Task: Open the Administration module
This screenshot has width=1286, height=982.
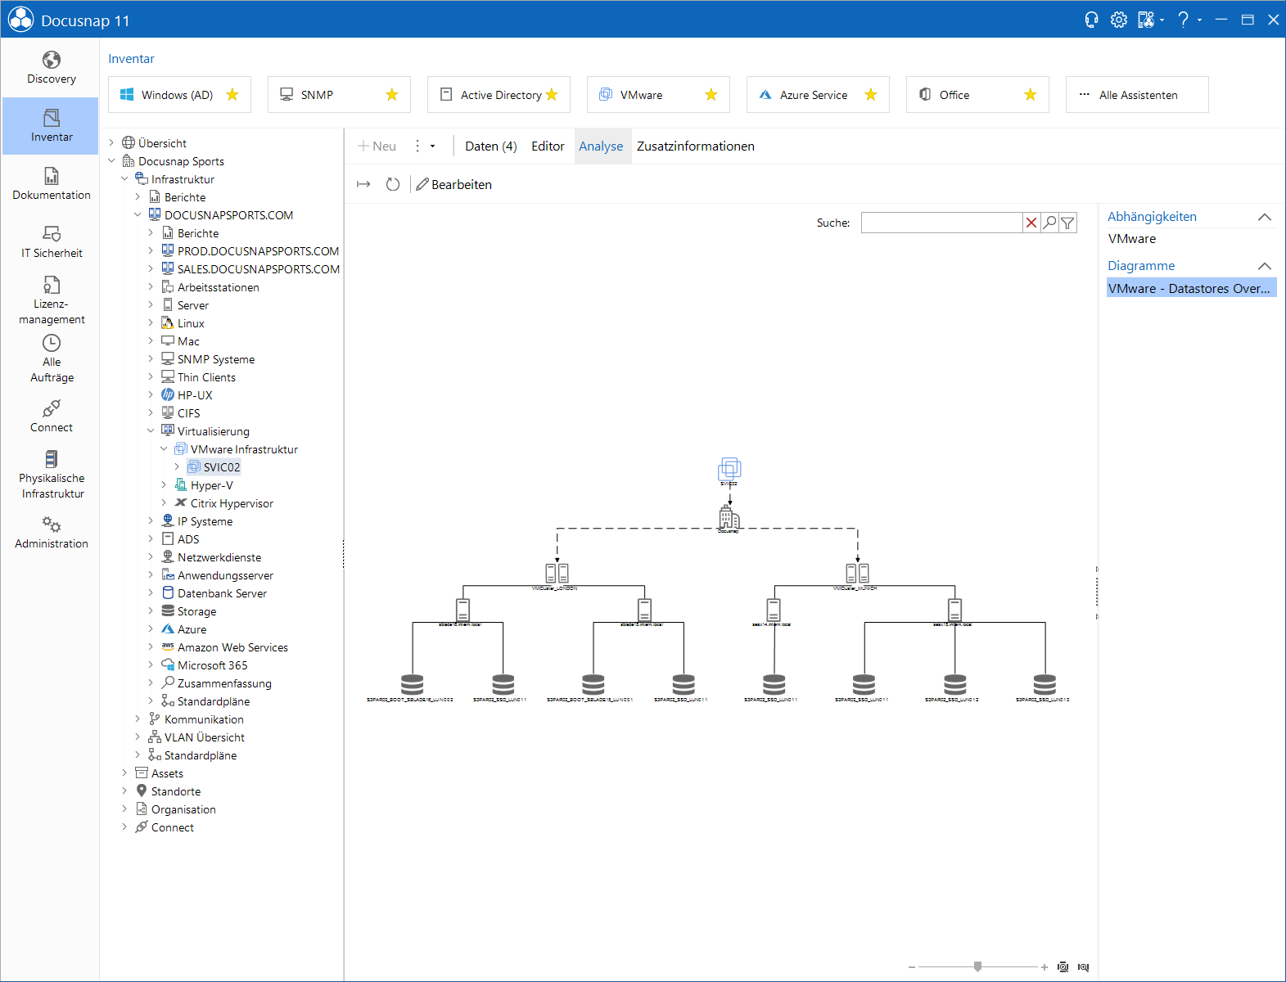Action: 51,533
